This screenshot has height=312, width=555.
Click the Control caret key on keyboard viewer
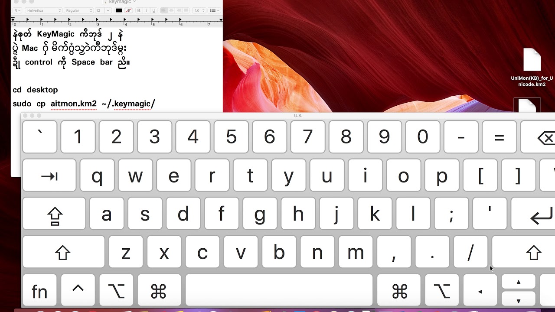click(x=78, y=290)
